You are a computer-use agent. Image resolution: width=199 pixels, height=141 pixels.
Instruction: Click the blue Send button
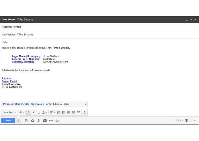[x=8, y=120]
